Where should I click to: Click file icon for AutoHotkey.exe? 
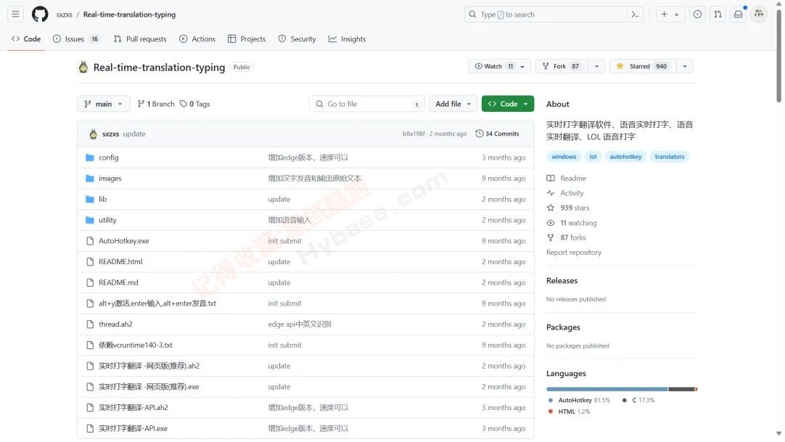point(90,241)
